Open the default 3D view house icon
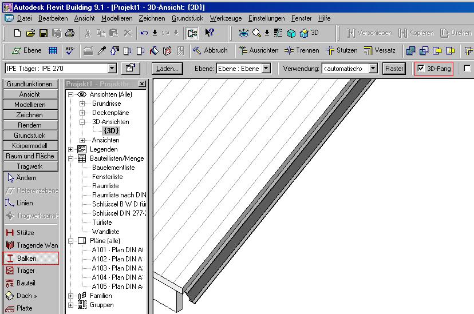The width and height of the screenshot is (474, 314). 304,33
